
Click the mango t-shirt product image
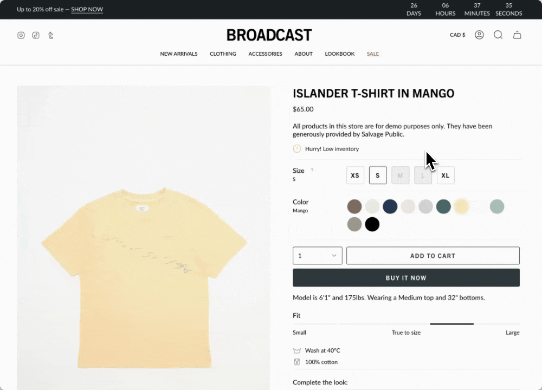point(144,238)
